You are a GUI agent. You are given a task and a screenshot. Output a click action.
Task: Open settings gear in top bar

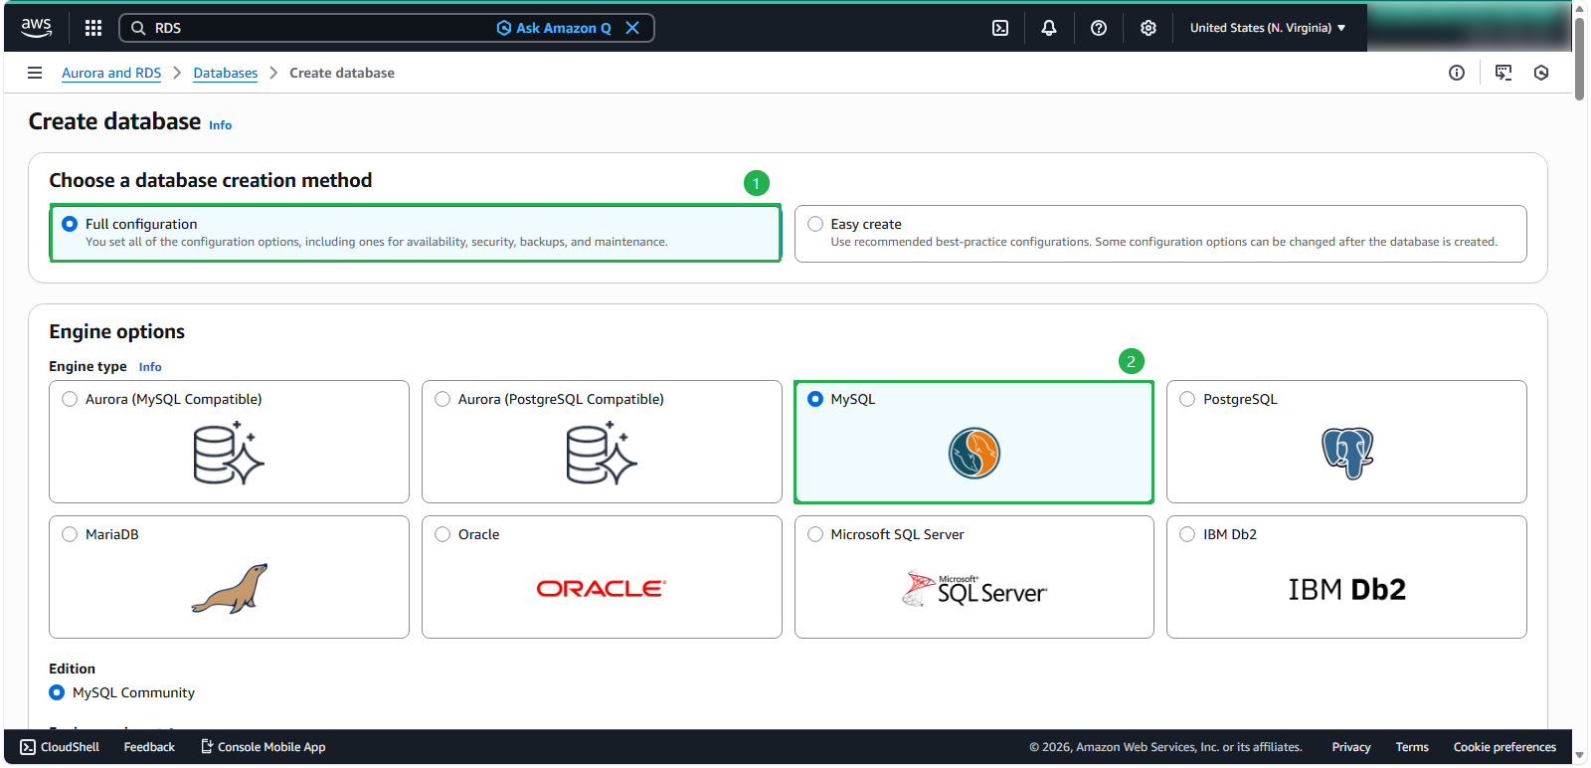tap(1149, 28)
